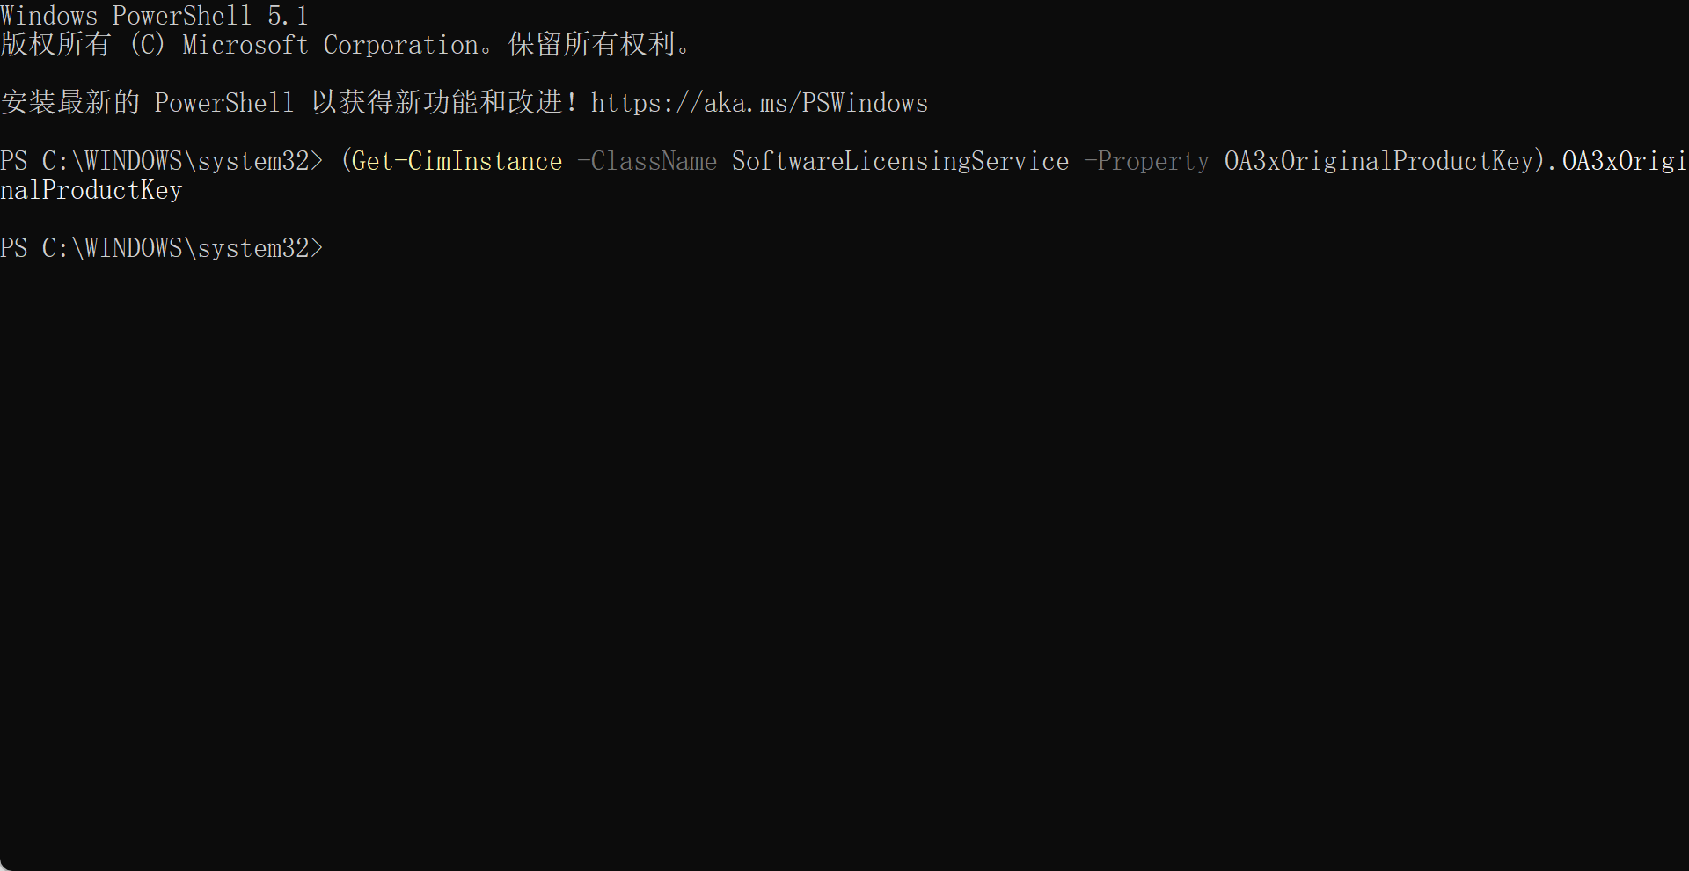Screen dimensions: 1689x871
Task: Click the Get-CimInstance cmdlet text
Action: click(457, 161)
